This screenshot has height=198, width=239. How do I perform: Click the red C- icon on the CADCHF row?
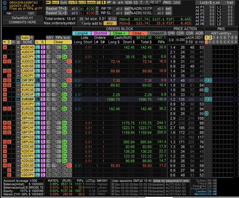pyautogui.click(x=69, y=71)
